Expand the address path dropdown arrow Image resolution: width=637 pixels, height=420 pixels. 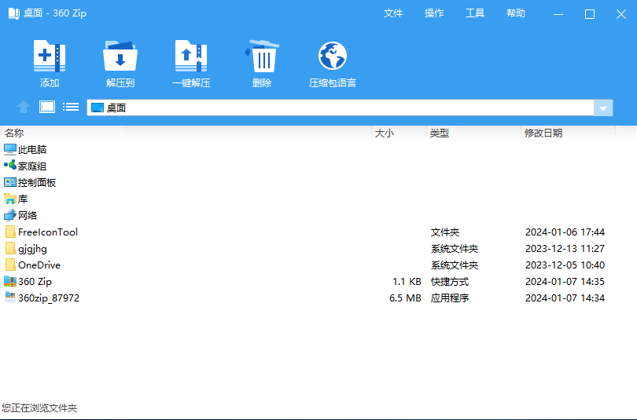603,108
